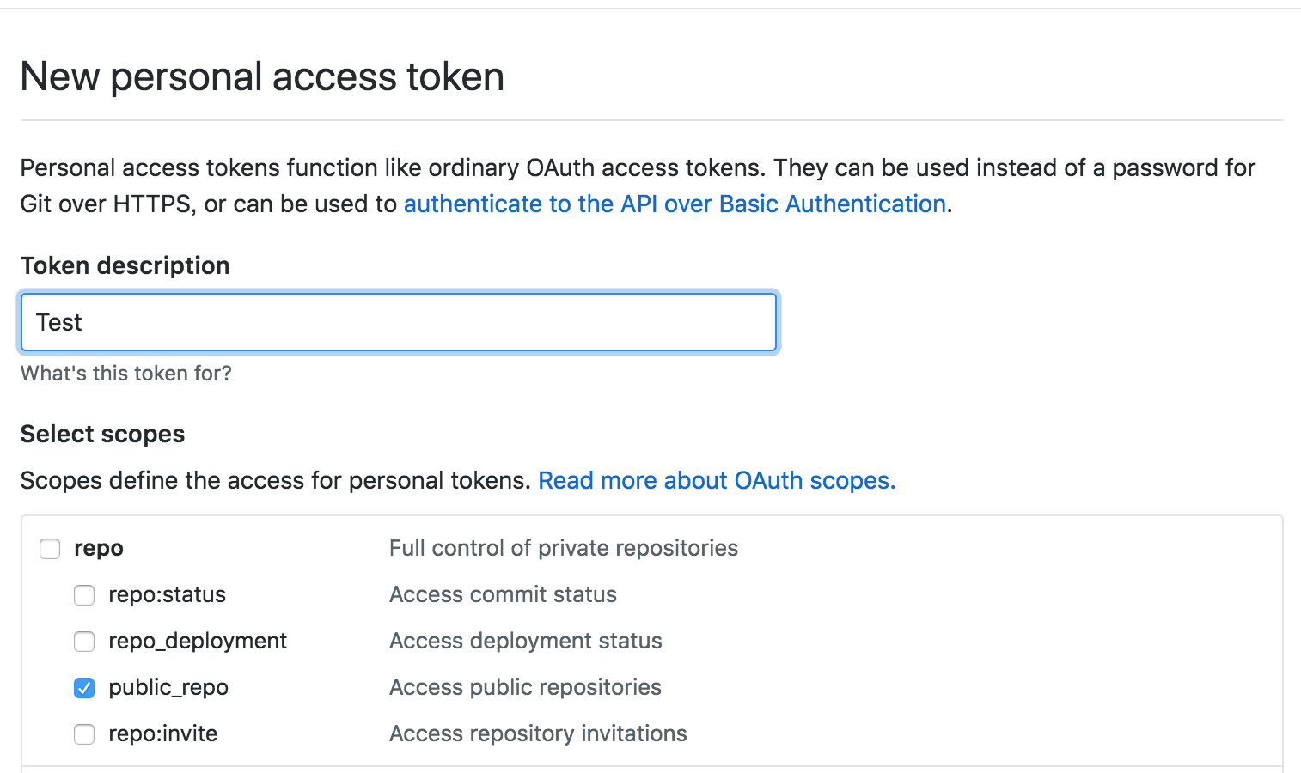Click the bold repo scope label
The height and width of the screenshot is (773, 1301).
tap(99, 549)
